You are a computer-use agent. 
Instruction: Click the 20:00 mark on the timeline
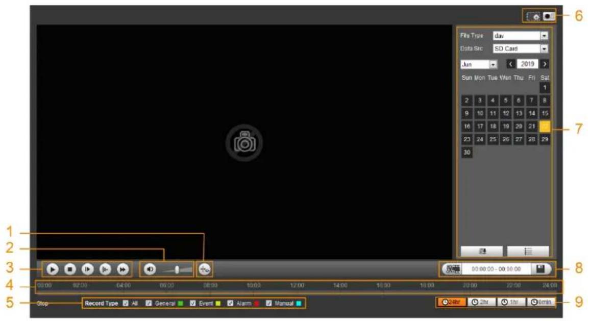[470, 286]
